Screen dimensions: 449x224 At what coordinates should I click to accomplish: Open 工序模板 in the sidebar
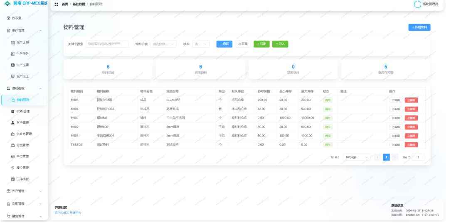pyautogui.click(x=23, y=179)
